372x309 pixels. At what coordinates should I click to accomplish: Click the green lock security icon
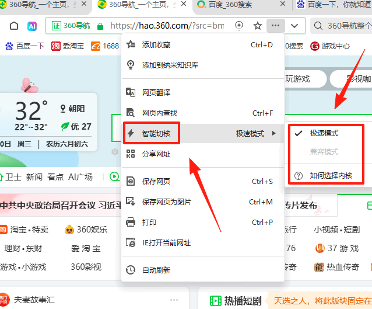coord(100,26)
